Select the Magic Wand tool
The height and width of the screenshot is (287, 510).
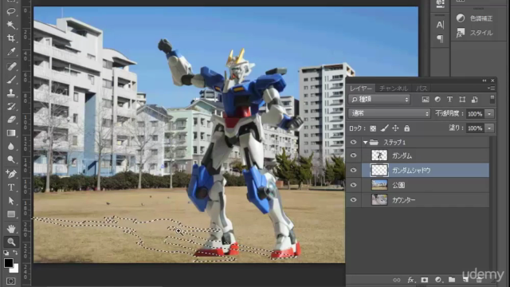click(x=10, y=25)
